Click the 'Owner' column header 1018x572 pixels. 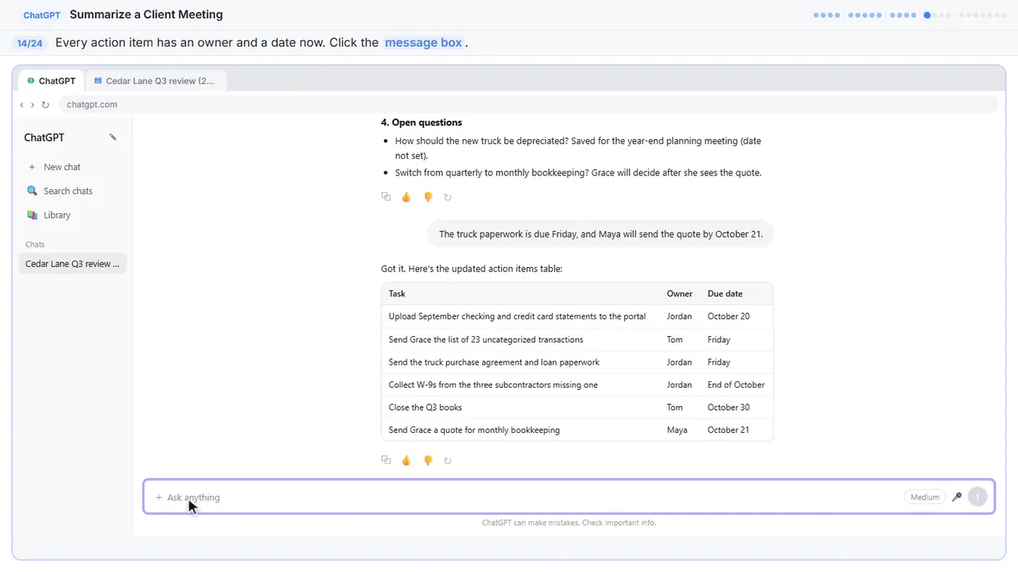[x=679, y=294]
